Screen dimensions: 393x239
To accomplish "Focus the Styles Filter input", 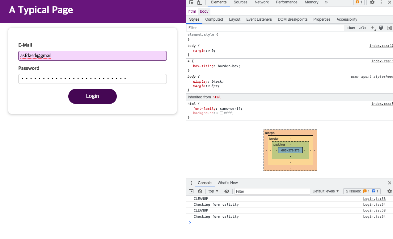I will click(x=265, y=28).
